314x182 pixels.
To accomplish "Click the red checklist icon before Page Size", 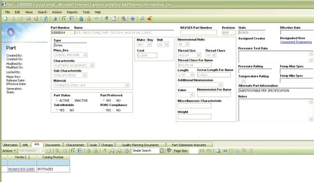I will 170,151.
